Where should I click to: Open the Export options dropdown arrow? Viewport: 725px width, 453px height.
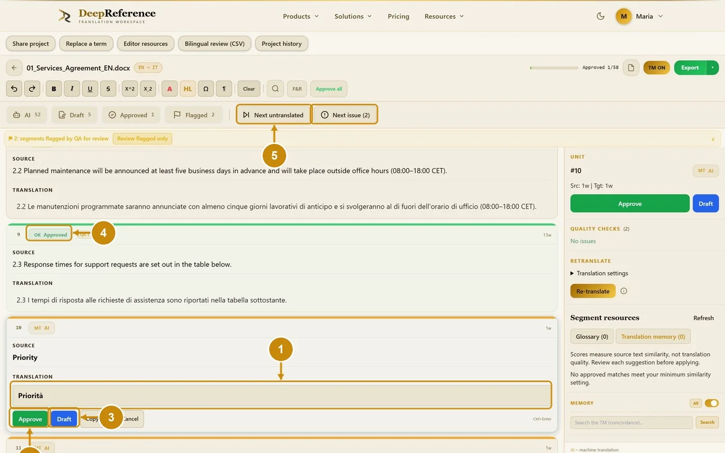[x=713, y=68]
